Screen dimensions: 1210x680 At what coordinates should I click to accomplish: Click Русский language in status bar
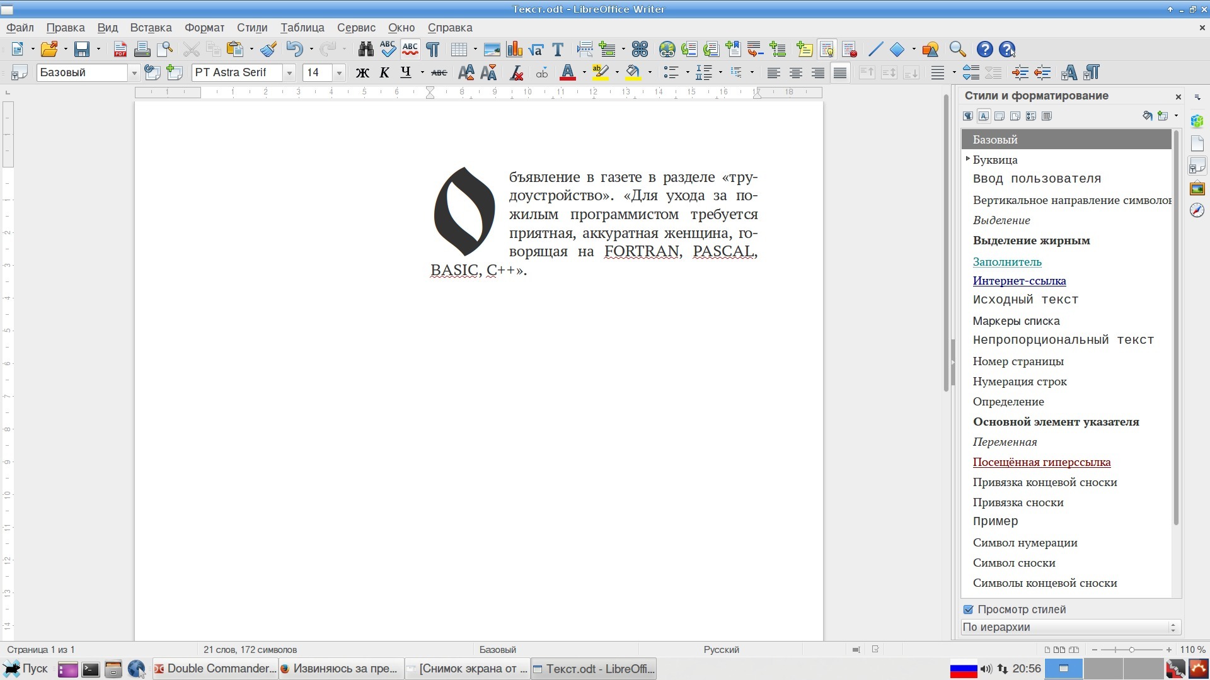click(x=721, y=650)
